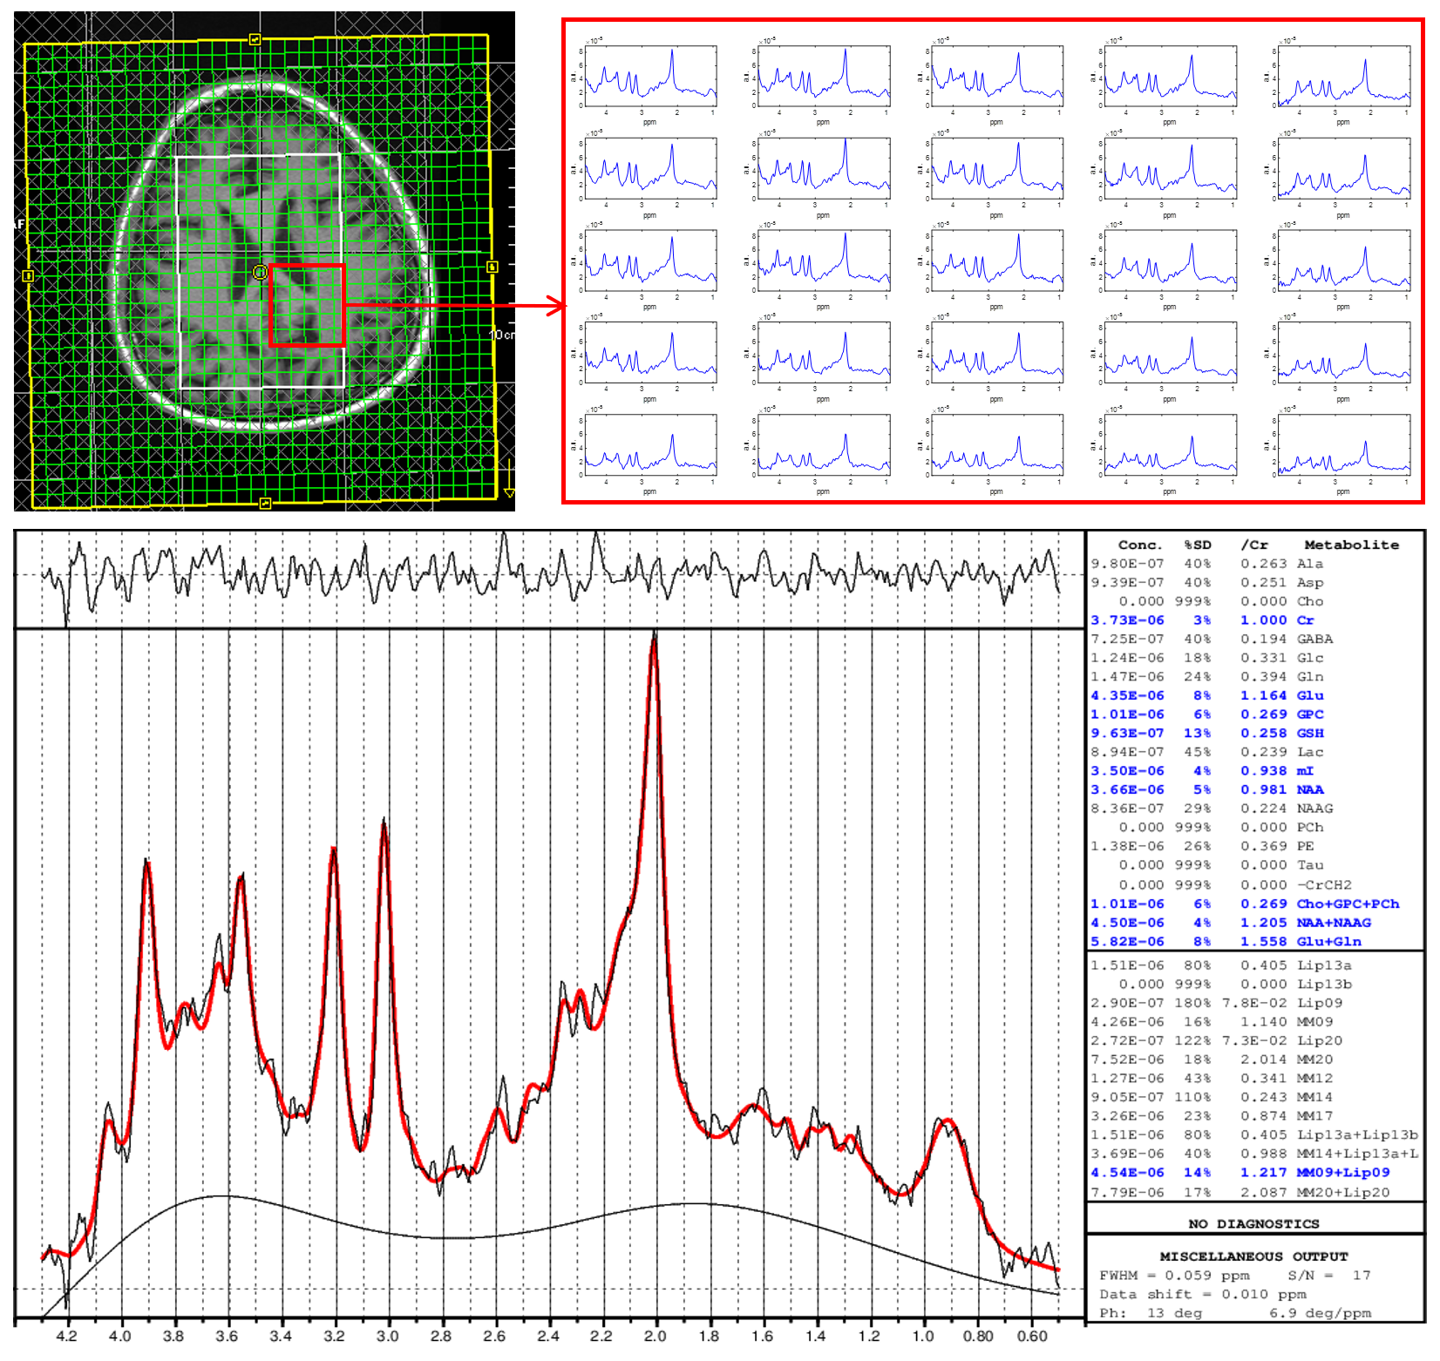Screen dimensions: 1440x1361
Task: Click the NO DIAGNOSTICS label
Action: (1253, 1223)
